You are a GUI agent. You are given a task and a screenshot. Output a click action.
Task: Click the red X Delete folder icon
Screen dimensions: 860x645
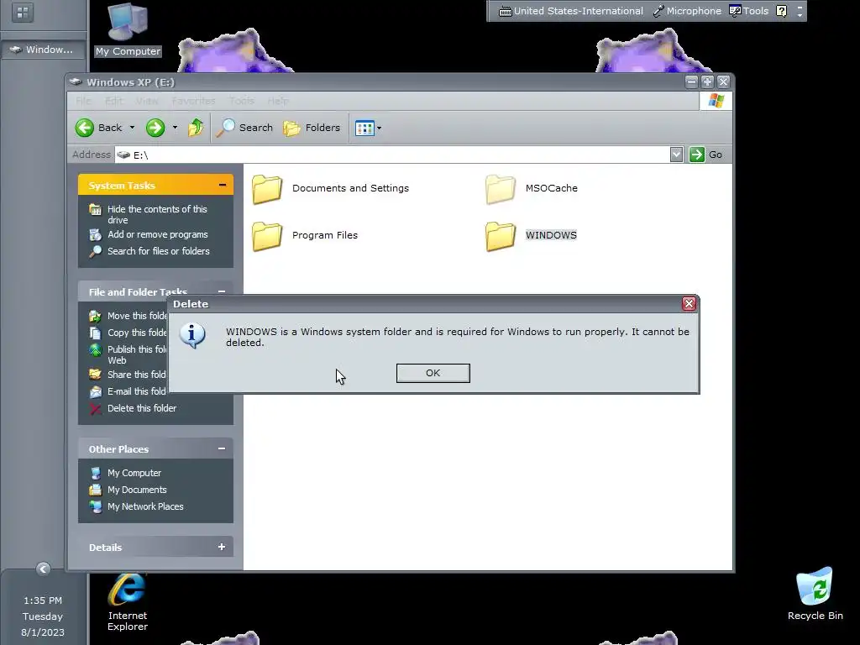click(x=96, y=409)
